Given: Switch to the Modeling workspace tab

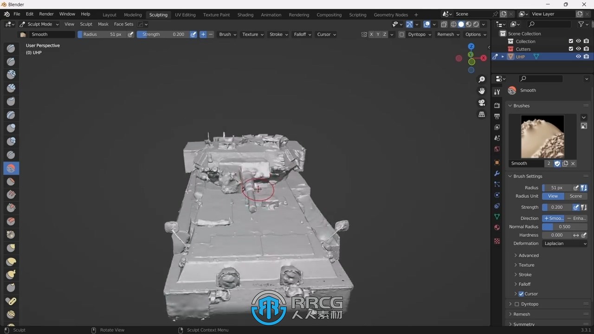Looking at the screenshot, I should tap(133, 15).
